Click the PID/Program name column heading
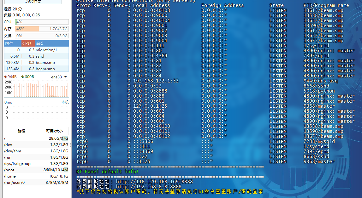Viewport: 362px width, 198px height. coord(326,5)
